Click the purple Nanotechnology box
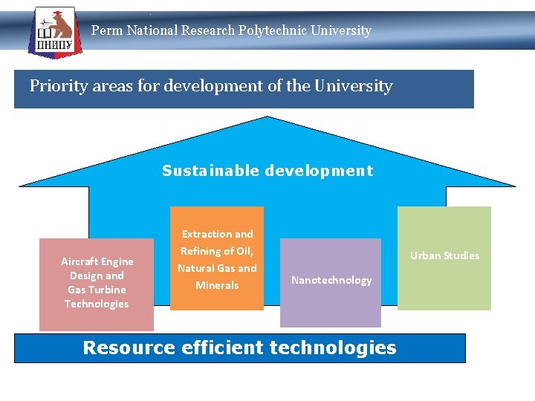 coord(331,283)
